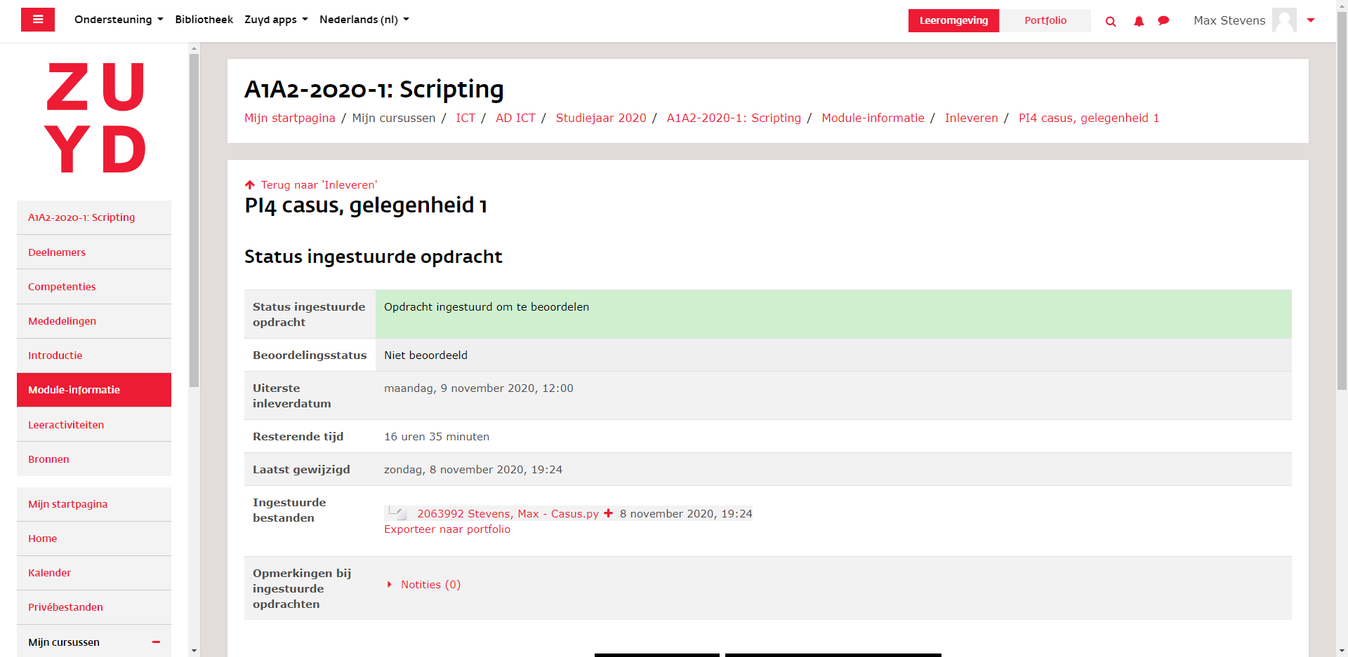
Task: Open the user account dropdown arrow
Action: [x=1311, y=20]
